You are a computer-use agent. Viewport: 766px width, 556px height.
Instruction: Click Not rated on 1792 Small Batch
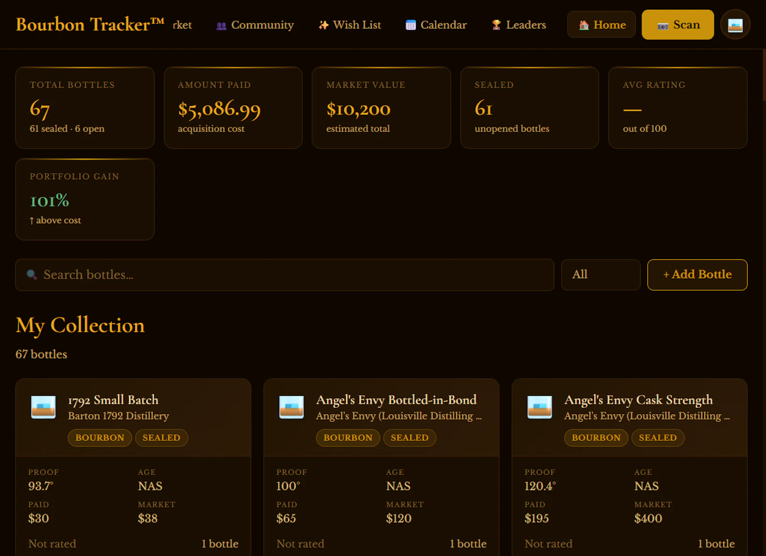click(x=52, y=544)
